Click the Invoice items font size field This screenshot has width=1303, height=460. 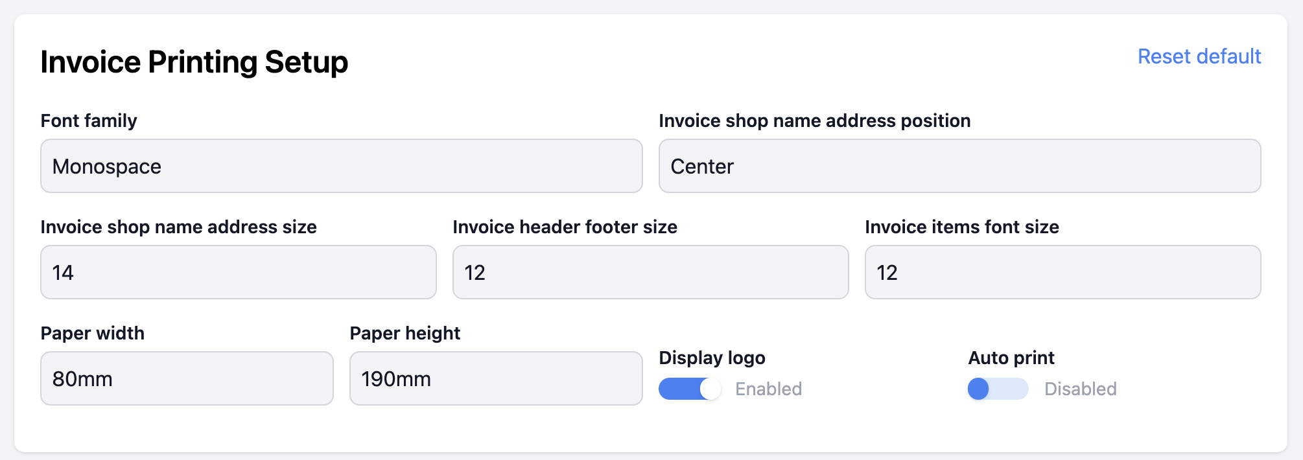[1062, 272]
